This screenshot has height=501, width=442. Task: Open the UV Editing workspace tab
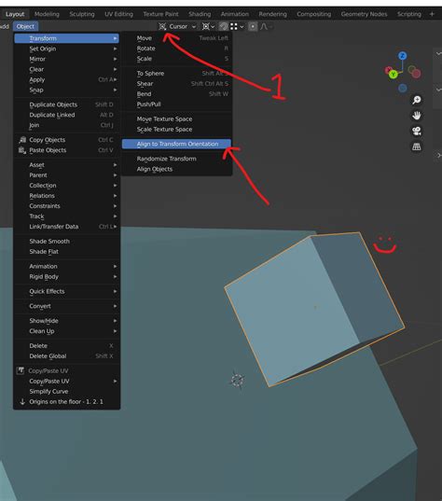pos(118,14)
